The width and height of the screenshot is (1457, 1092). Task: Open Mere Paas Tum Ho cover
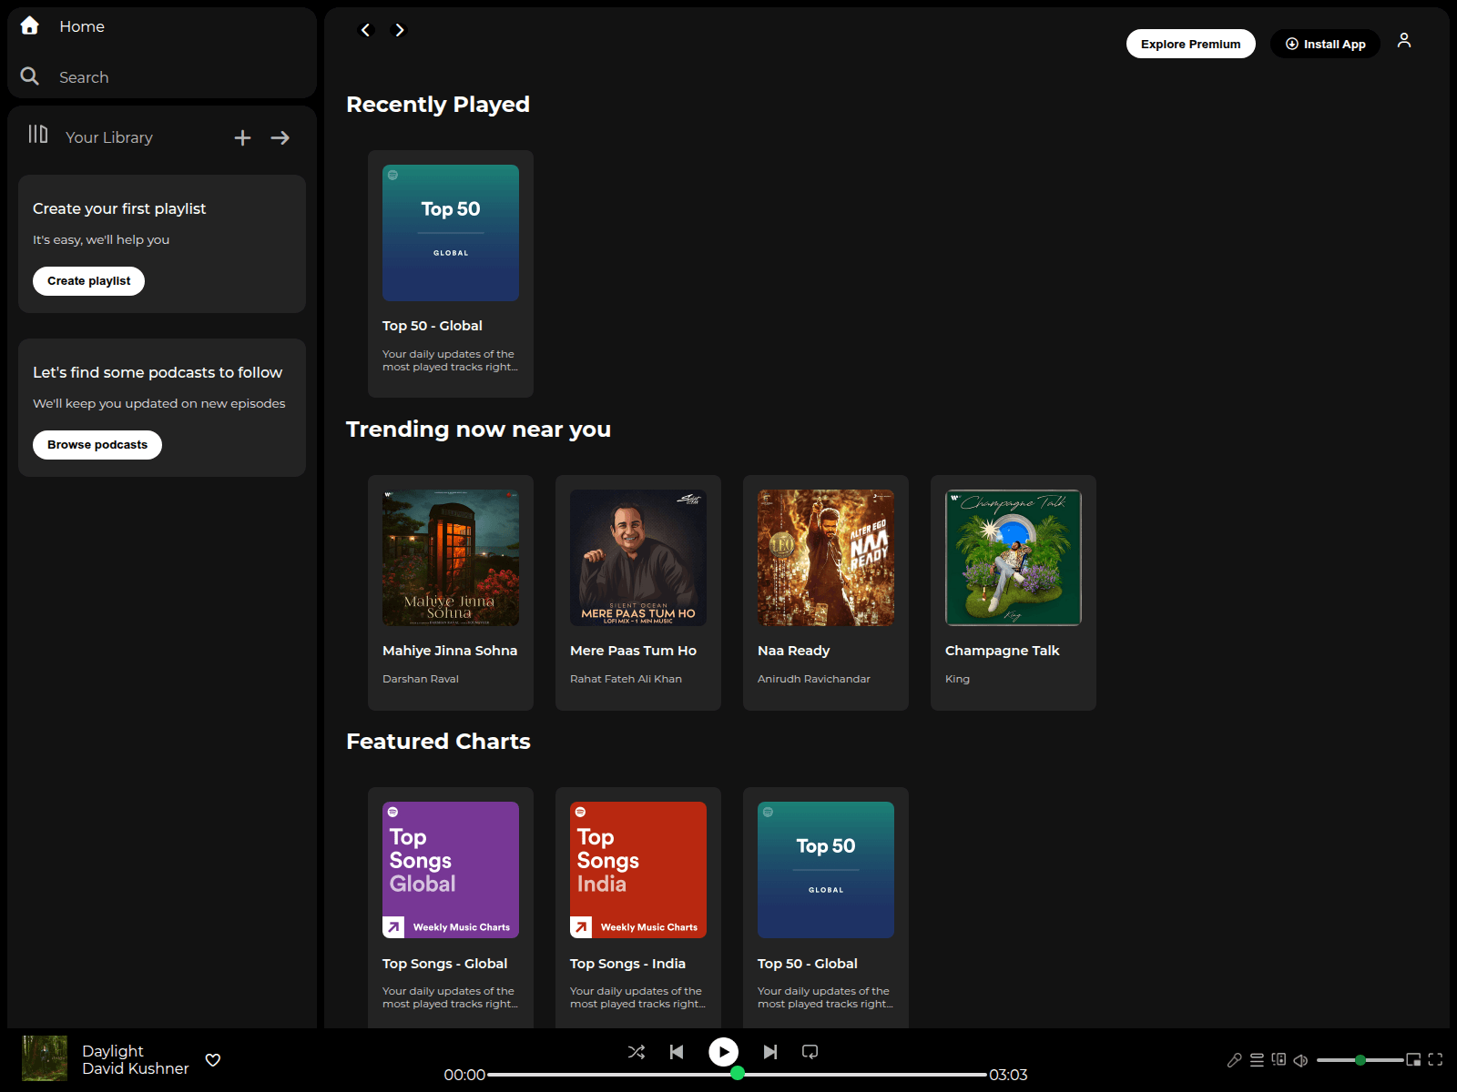click(x=638, y=558)
